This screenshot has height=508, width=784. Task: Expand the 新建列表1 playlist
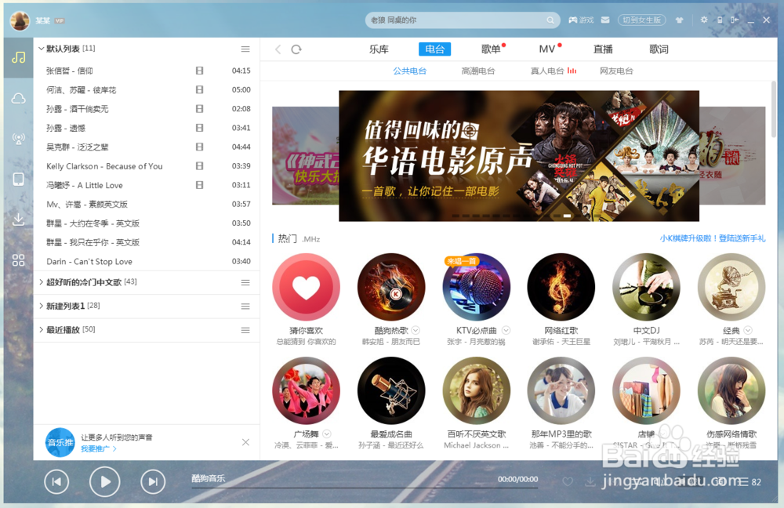pos(41,306)
